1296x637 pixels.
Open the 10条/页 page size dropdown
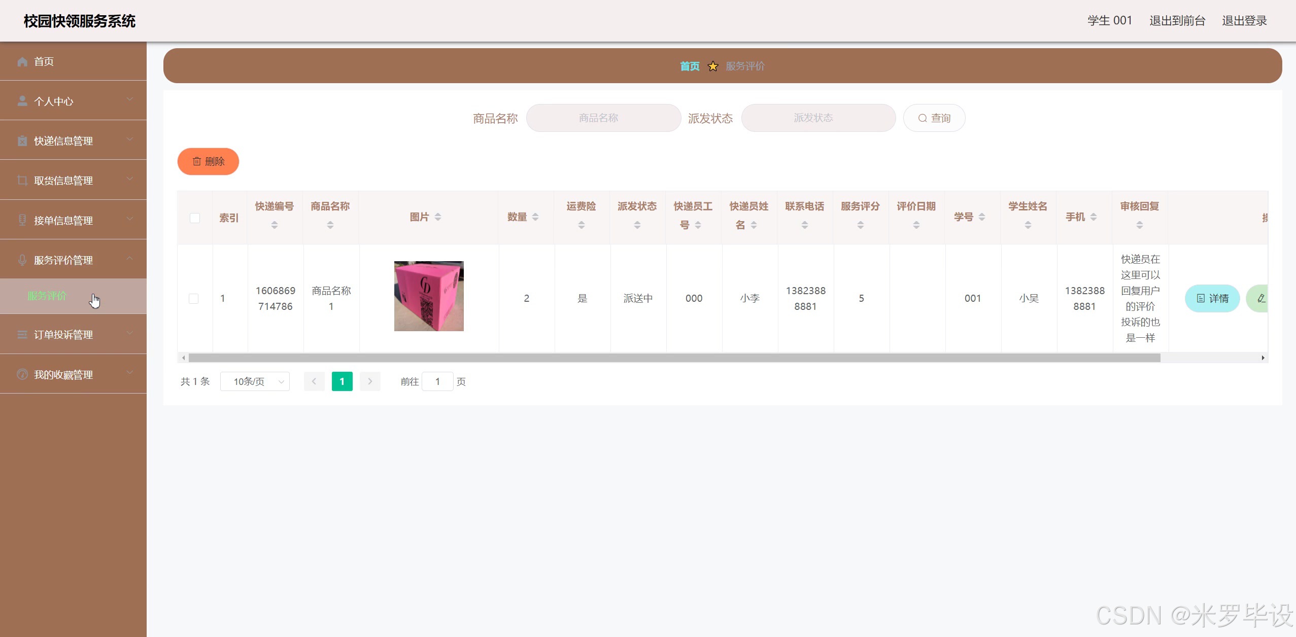[255, 381]
